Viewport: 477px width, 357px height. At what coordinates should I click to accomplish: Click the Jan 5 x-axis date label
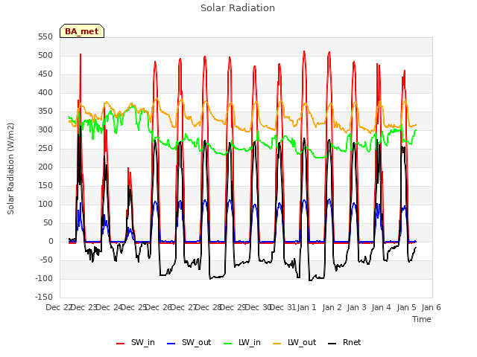point(406,307)
